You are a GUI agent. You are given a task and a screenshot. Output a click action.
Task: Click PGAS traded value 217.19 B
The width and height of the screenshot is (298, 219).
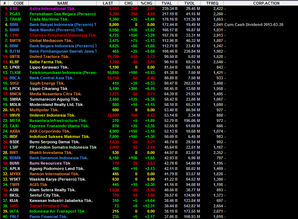[170, 14]
